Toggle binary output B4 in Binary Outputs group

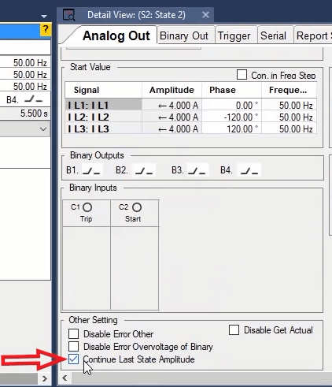coord(249,170)
